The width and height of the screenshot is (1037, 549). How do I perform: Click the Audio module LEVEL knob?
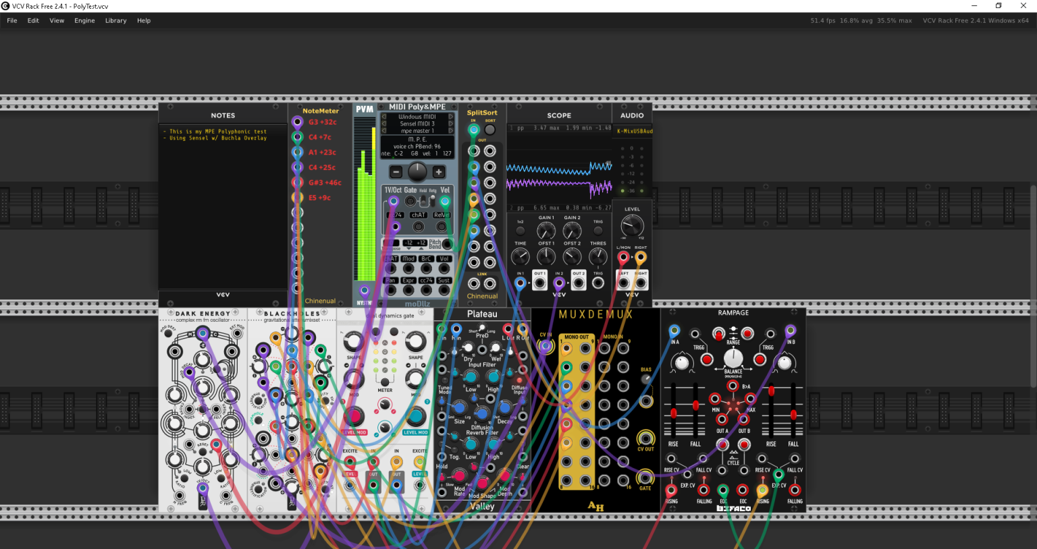632,226
